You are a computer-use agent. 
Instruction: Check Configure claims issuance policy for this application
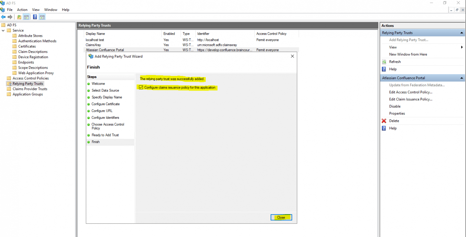pos(141,87)
